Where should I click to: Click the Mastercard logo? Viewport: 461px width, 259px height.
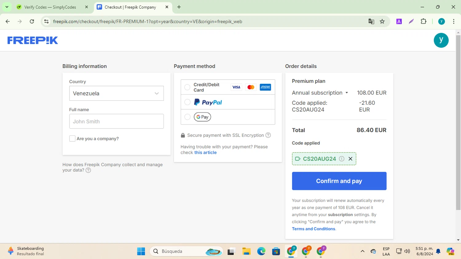pyautogui.click(x=251, y=87)
